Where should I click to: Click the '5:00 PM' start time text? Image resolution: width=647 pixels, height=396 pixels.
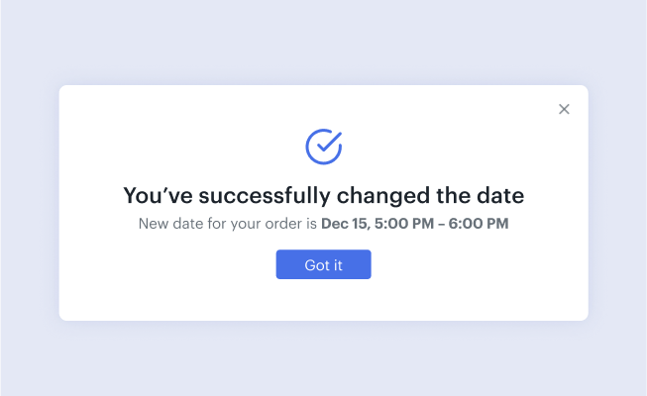(x=404, y=224)
